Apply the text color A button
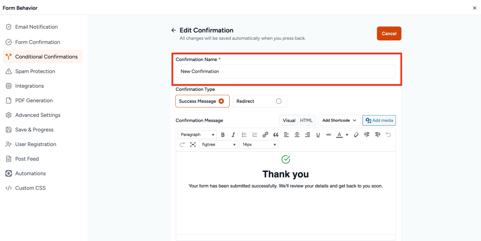The height and width of the screenshot is (241, 481). pyautogui.click(x=339, y=135)
